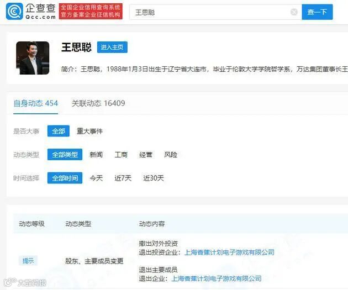Image resolution: width=348 pixels, height=290 pixels.
Task: Filter time range by 今天
Action: (x=96, y=178)
